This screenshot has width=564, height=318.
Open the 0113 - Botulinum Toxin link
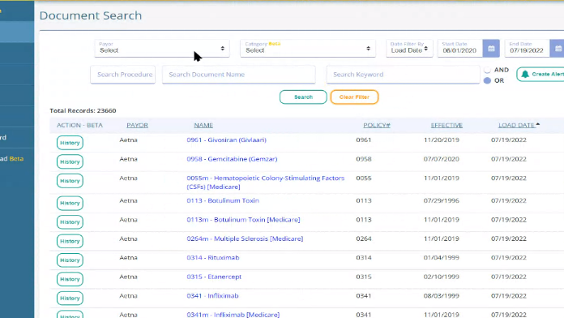[x=223, y=201]
